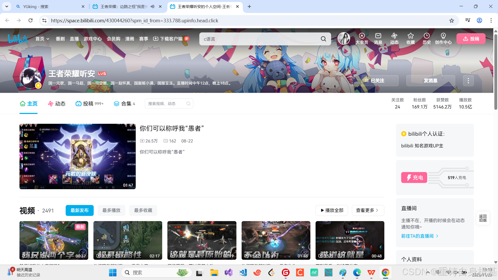Open 游戏中心 in top navigation
Viewport: 498px width, 280px height.
(93, 39)
